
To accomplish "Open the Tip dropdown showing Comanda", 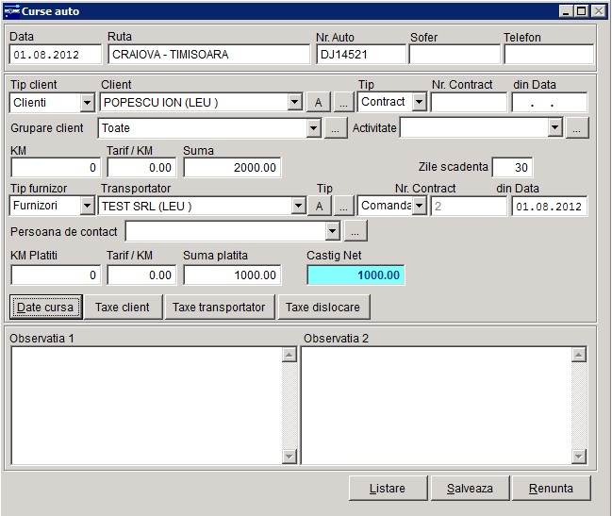I will pos(420,206).
